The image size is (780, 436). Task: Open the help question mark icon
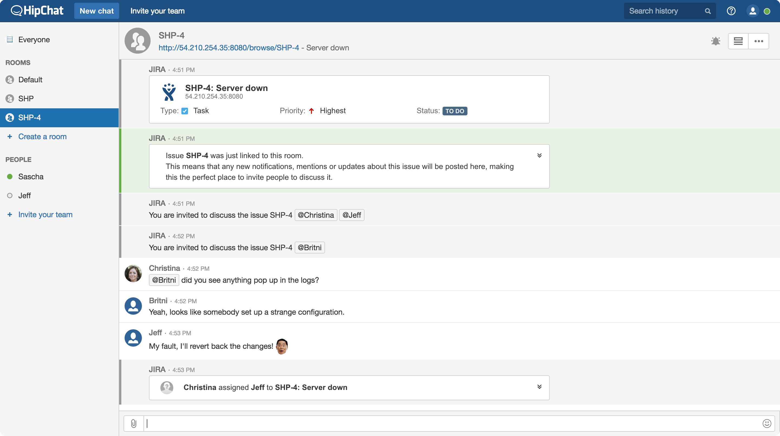point(731,11)
